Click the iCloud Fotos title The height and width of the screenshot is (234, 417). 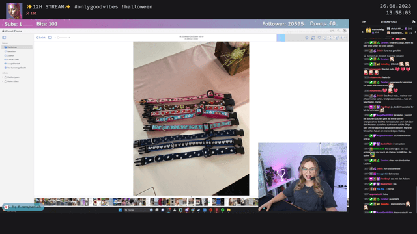13,31
